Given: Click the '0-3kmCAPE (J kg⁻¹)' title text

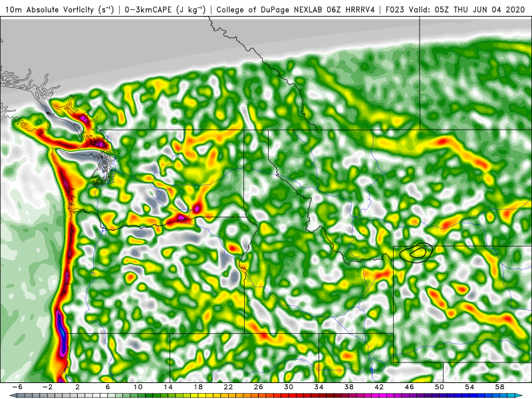Looking at the screenshot, I should coord(165,9).
